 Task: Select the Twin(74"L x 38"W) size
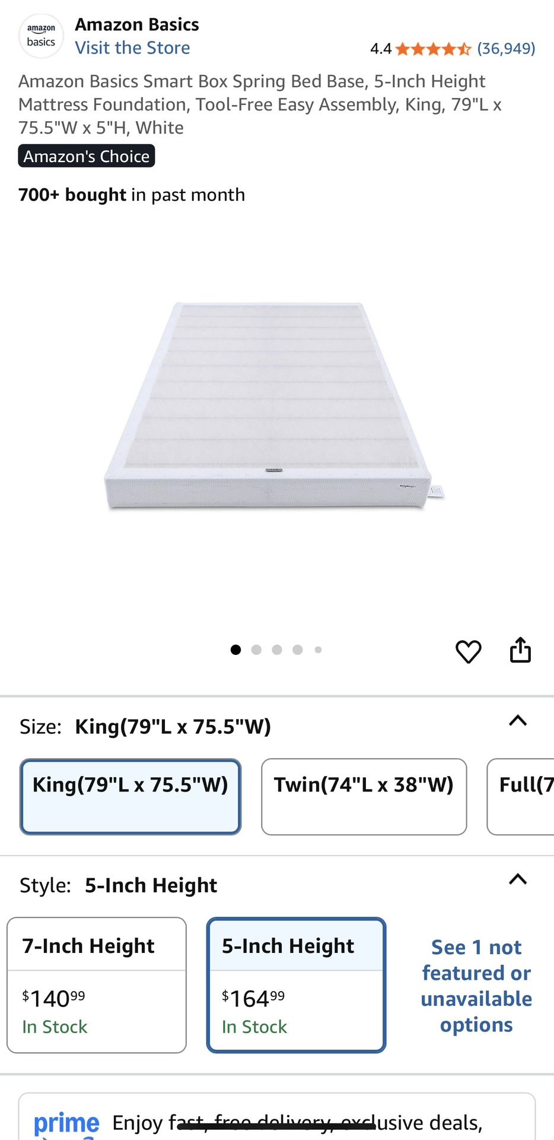pos(364,797)
